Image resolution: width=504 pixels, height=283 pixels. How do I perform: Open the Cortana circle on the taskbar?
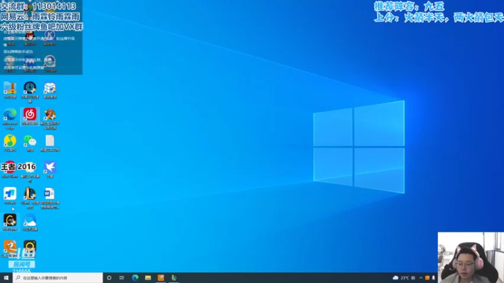click(109, 278)
